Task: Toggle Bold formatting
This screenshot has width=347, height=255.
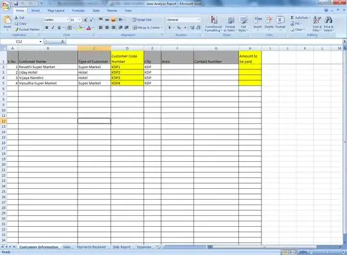Action: click(47, 28)
